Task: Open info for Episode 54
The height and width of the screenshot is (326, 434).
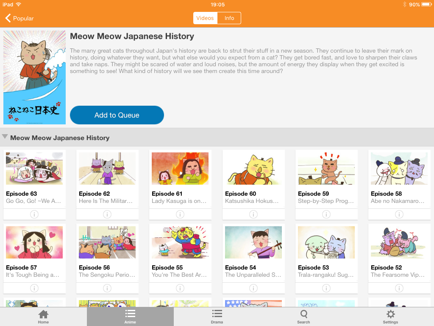Action: (253, 288)
